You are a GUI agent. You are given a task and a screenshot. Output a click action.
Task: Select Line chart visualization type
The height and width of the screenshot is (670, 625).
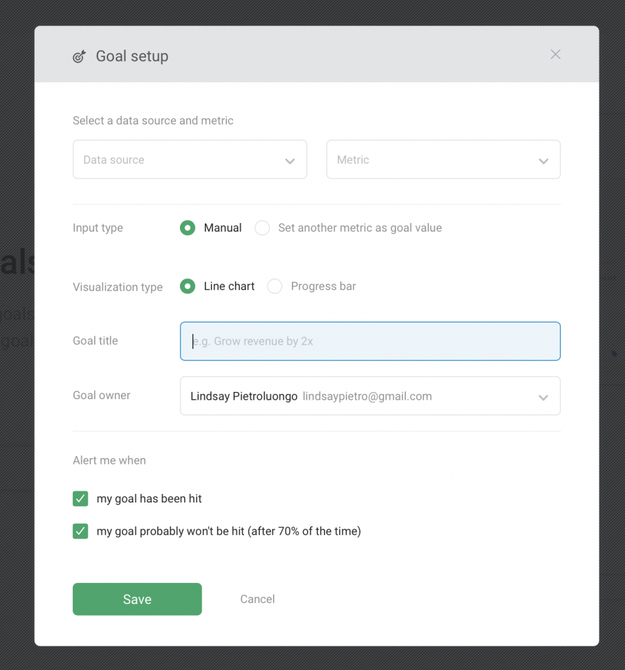(x=188, y=287)
